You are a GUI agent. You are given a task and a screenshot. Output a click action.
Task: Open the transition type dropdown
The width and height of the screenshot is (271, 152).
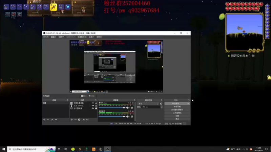(x=148, y=104)
